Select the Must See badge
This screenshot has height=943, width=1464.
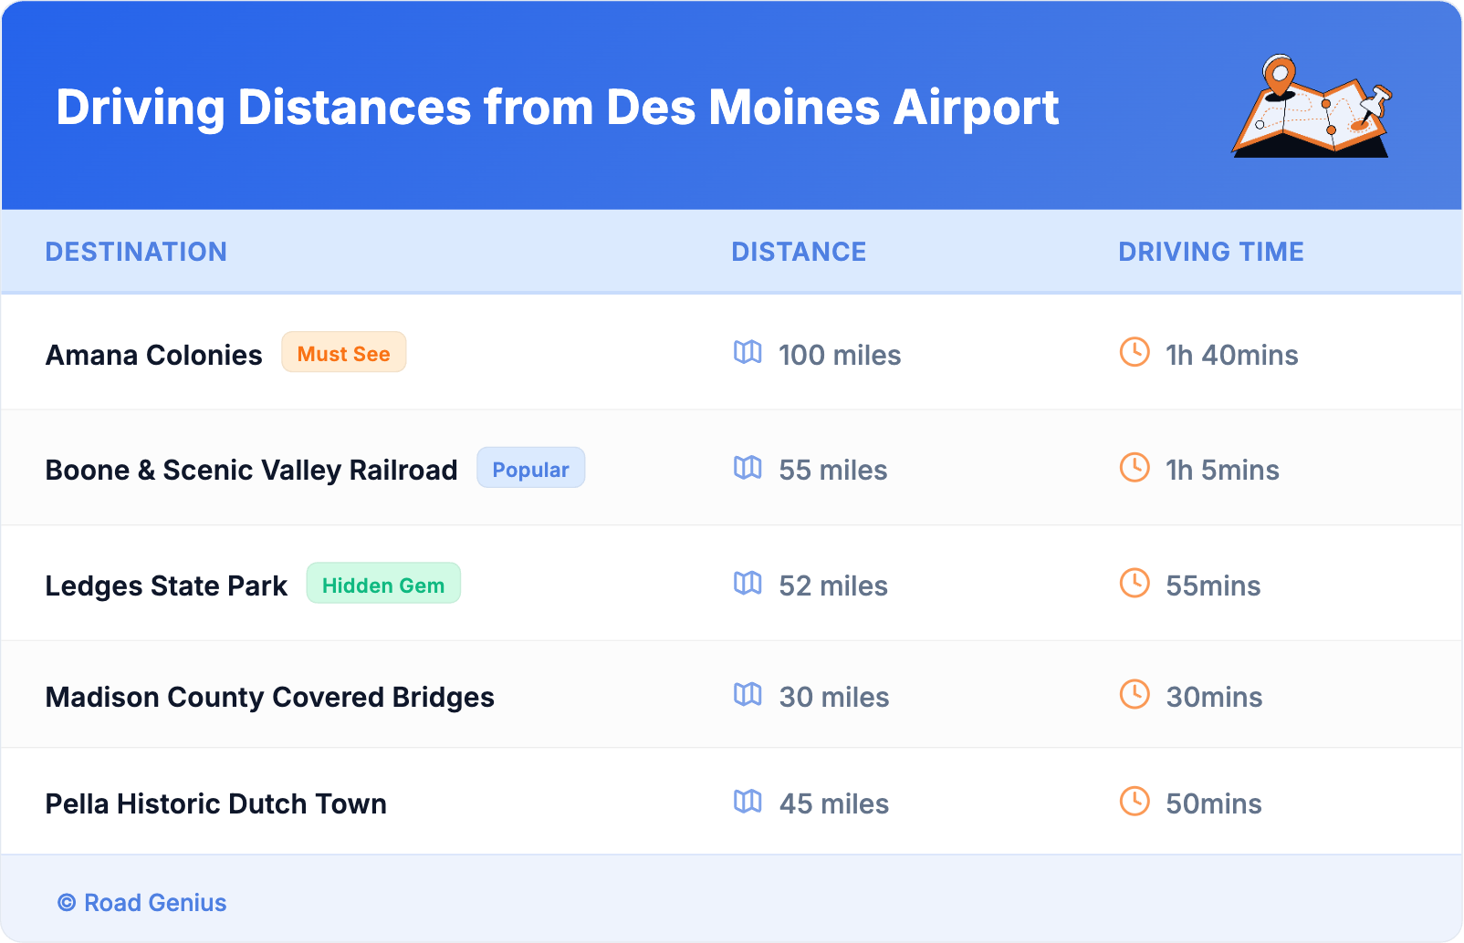343,353
